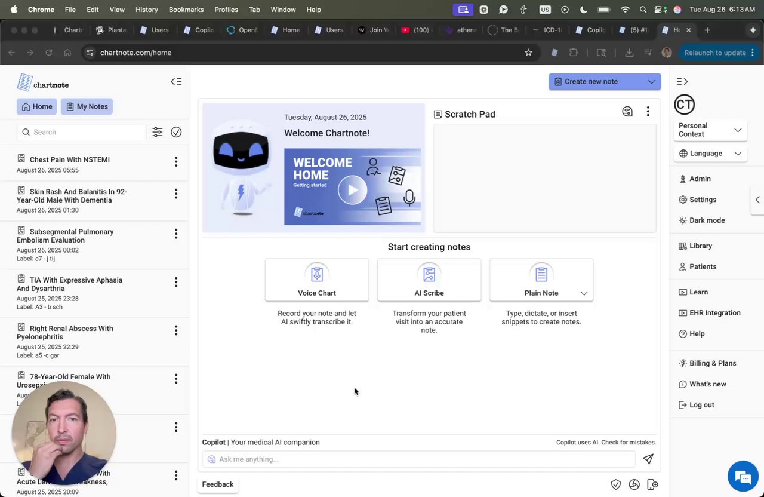Open the Library page
Screen dimensions: 764x497
click(x=695, y=246)
